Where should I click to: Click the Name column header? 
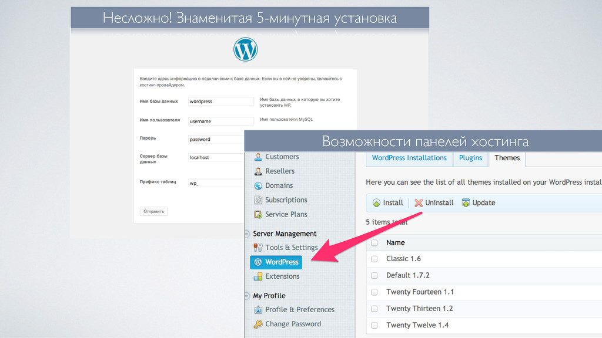coord(396,242)
